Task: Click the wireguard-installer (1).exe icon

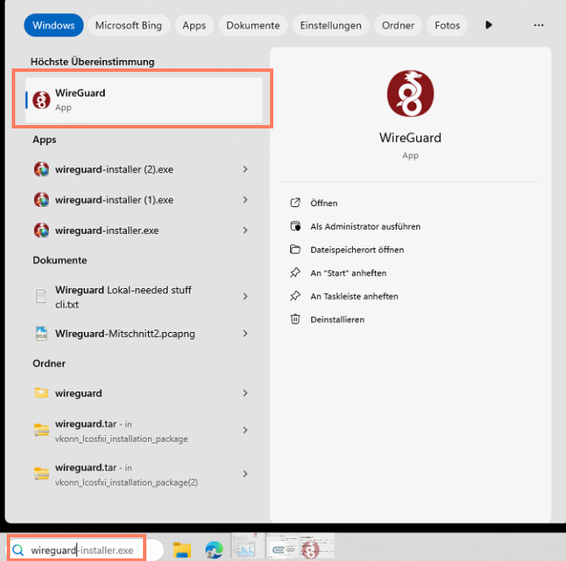Action: [x=41, y=199]
